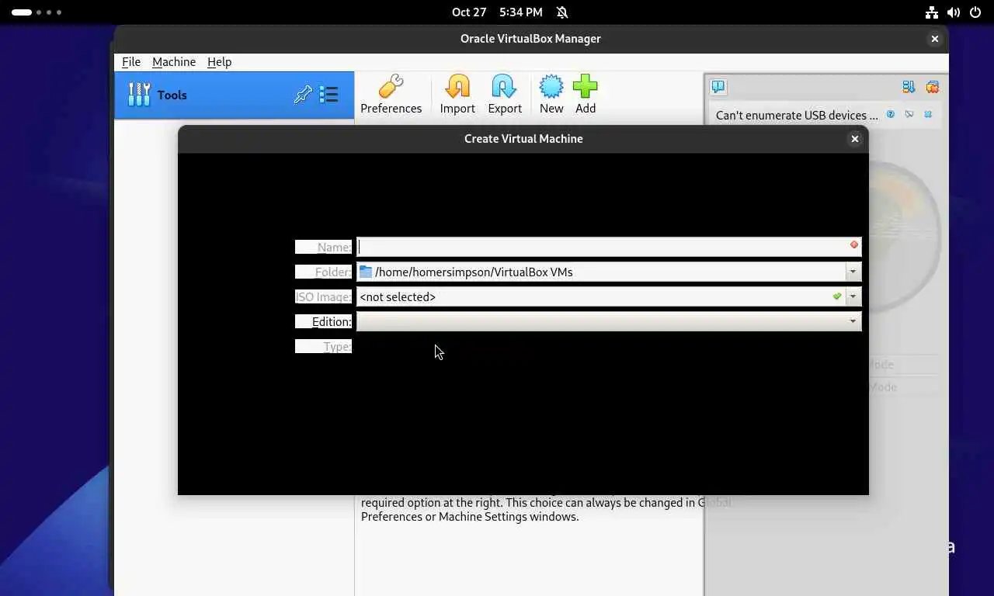994x596 pixels.
Task: Click the pin icon in Tools row
Action: click(303, 95)
